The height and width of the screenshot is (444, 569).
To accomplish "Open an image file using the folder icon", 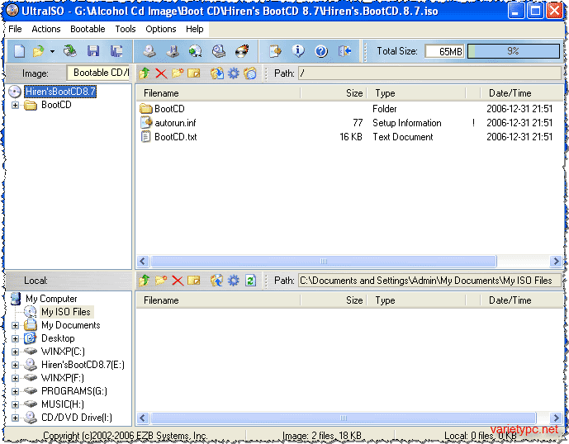I will point(39,51).
